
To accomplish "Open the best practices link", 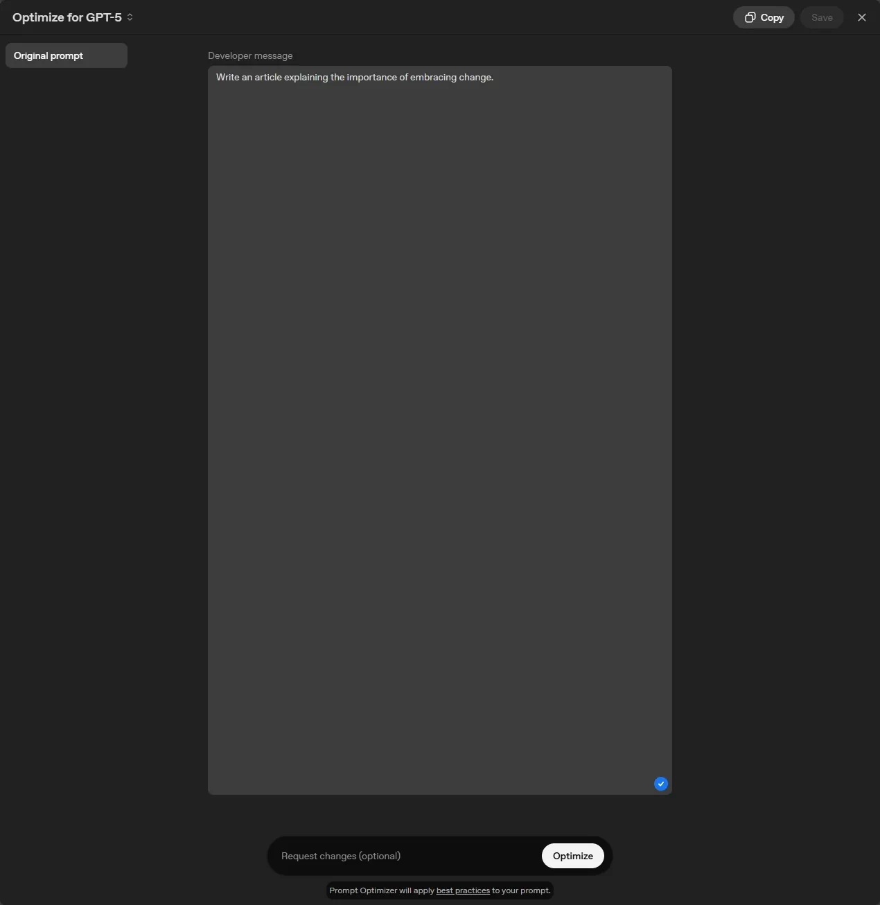I will pyautogui.click(x=463, y=890).
